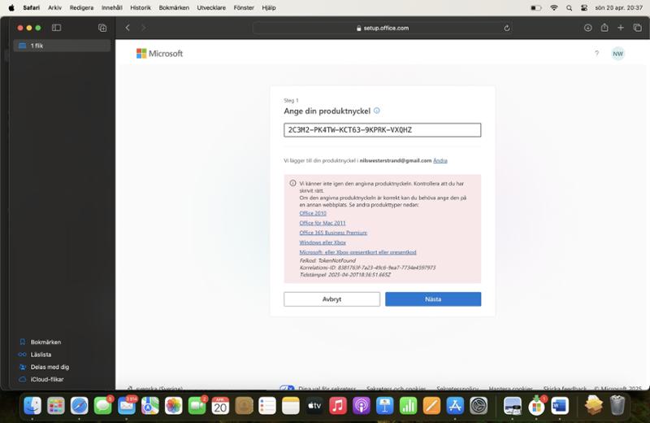Open the Arkiv menu
This screenshot has height=423, width=650.
pos(54,7)
